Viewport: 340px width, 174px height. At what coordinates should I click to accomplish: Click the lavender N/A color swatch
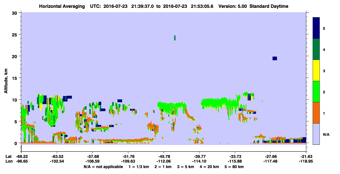[x=316, y=134]
